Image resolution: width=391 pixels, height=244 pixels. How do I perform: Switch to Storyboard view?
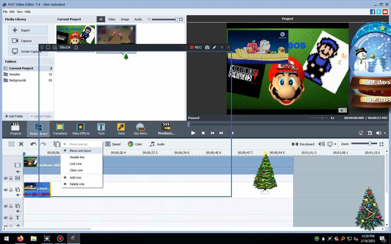[x=303, y=144]
